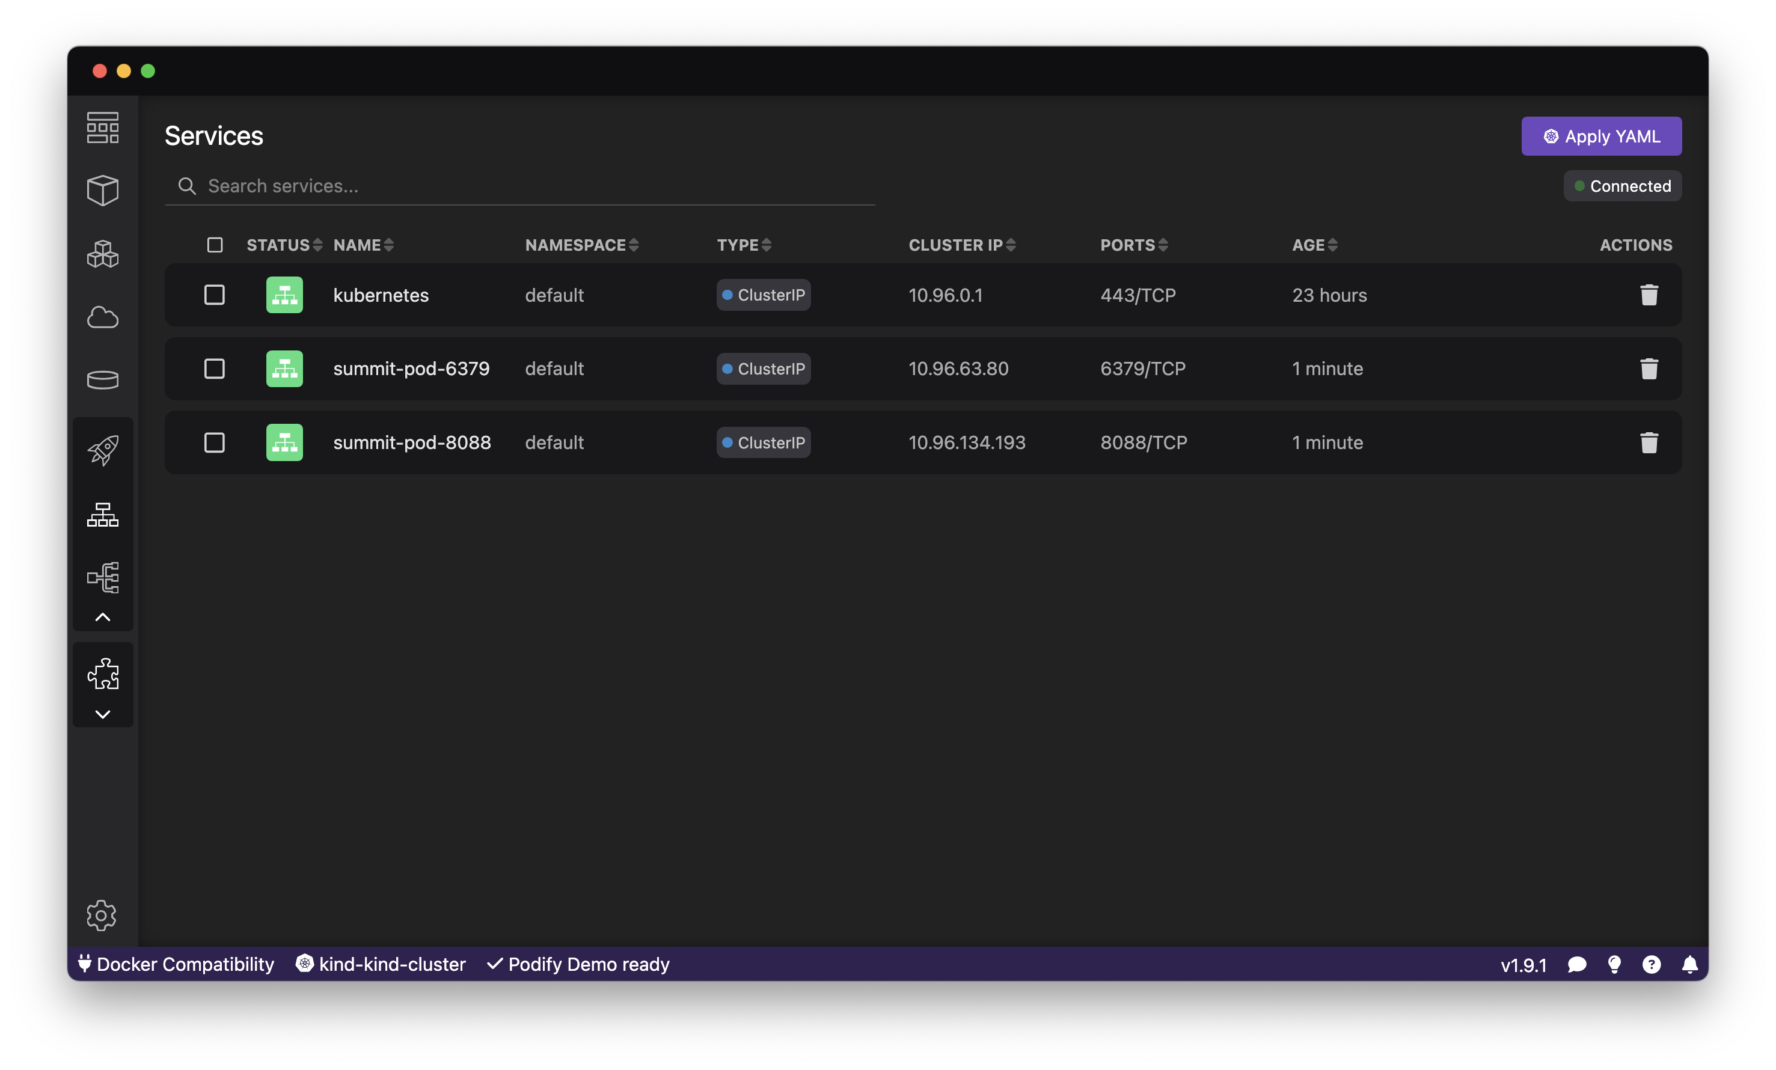Click port value 6379/TCP
Image resolution: width=1776 pixels, height=1070 pixels.
click(x=1142, y=369)
